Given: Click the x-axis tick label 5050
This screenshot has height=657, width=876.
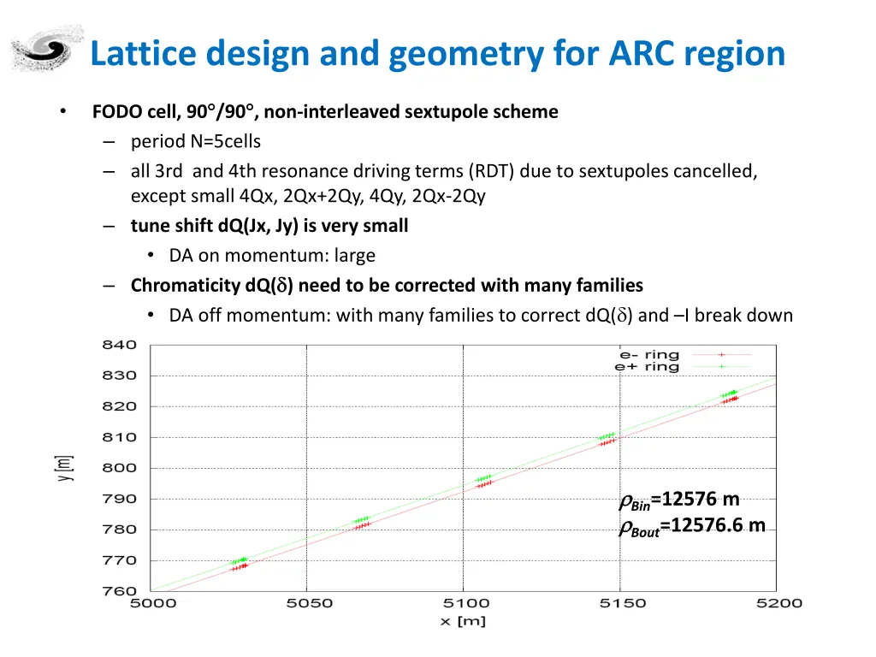Looking at the screenshot, I should point(310,603).
